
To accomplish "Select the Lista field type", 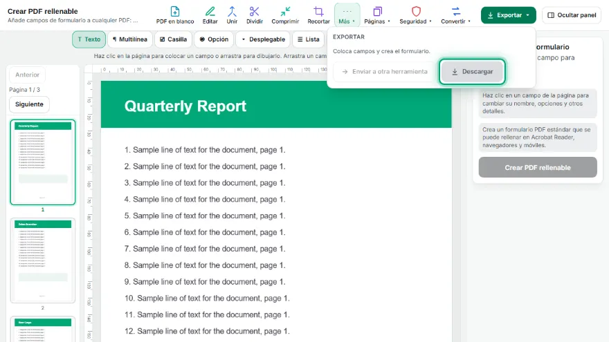I will coord(309,39).
